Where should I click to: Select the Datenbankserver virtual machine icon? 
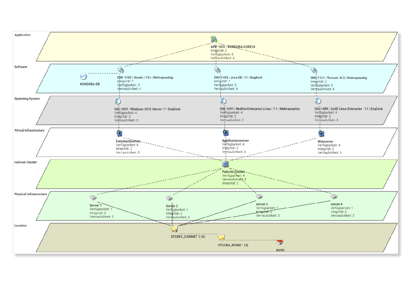point(119,133)
